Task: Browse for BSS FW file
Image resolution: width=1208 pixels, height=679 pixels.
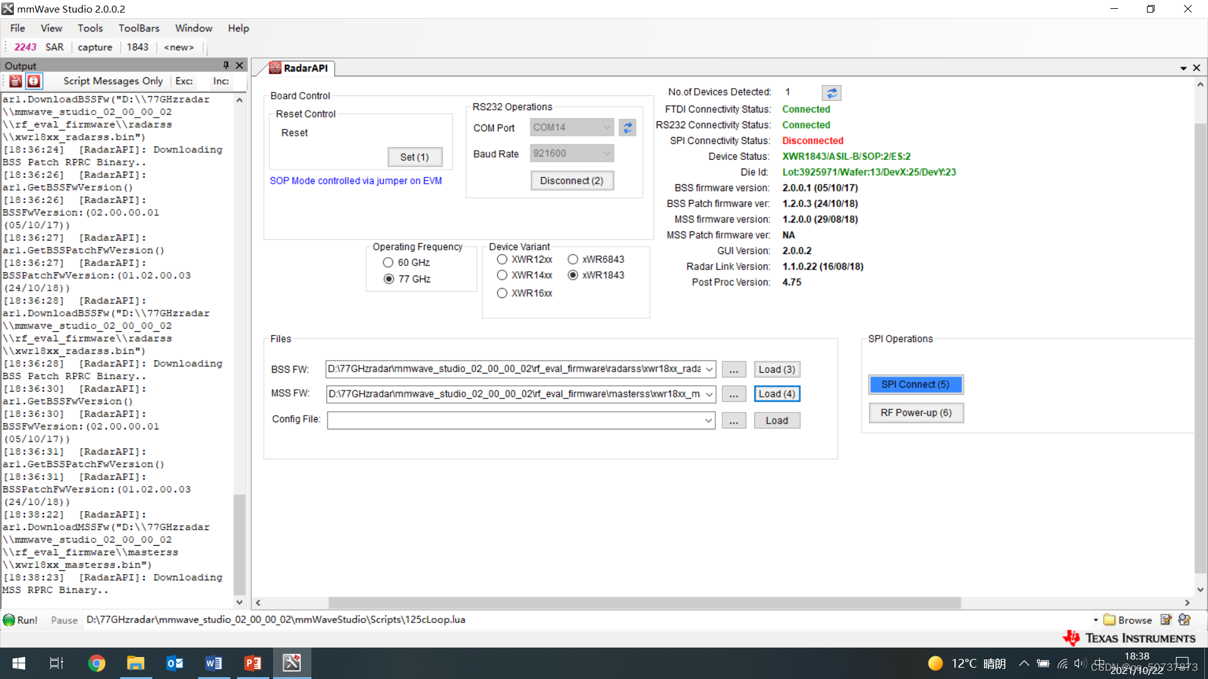Action: coord(734,370)
